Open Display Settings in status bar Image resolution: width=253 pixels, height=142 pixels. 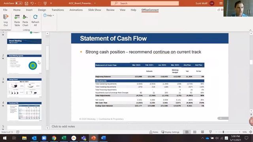pos(170,132)
